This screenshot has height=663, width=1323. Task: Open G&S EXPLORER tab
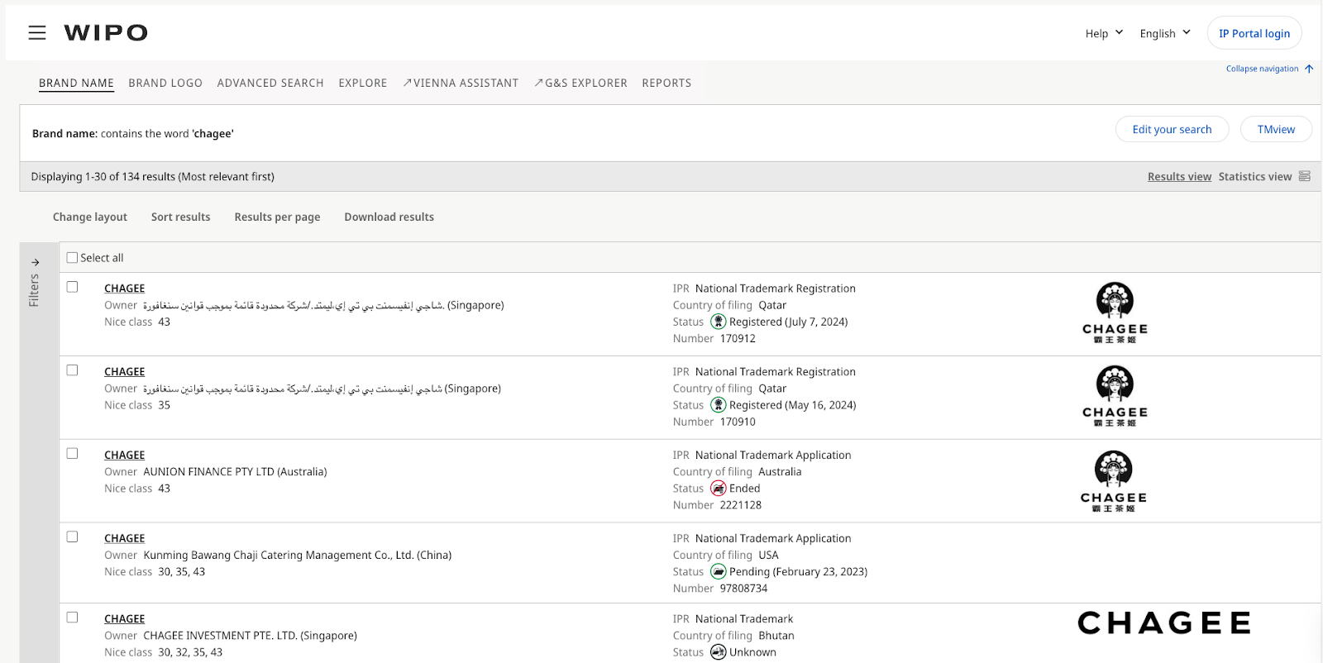pyautogui.click(x=580, y=83)
